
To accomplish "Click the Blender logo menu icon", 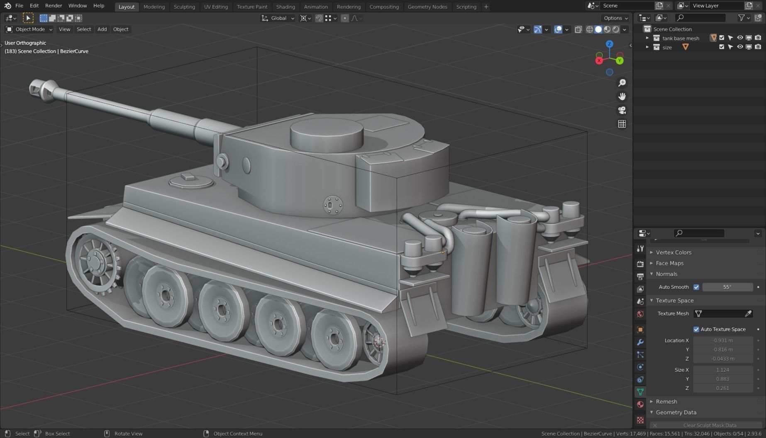I will [x=7, y=6].
